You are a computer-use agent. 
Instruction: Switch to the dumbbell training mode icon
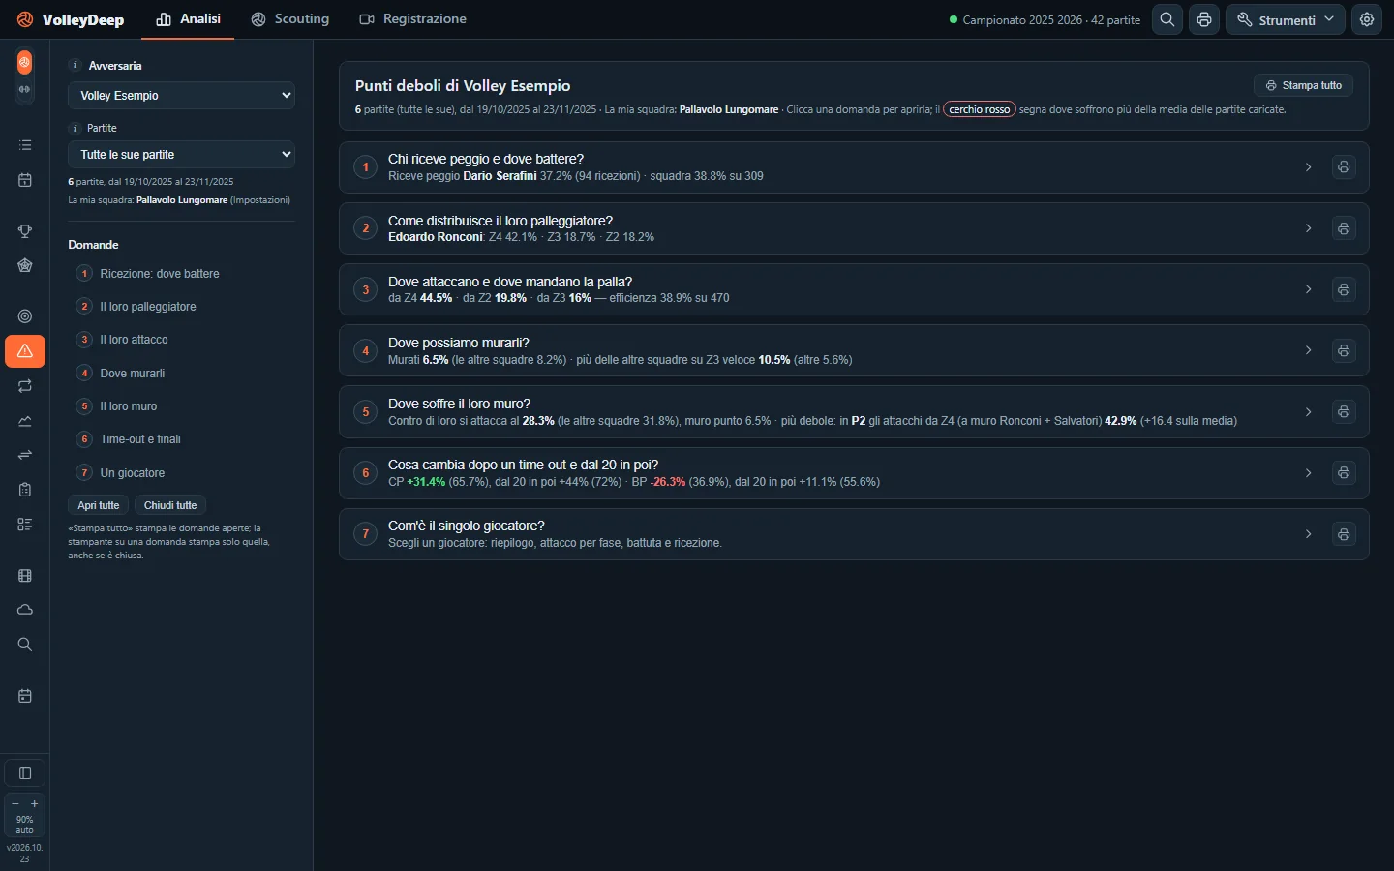point(24,89)
